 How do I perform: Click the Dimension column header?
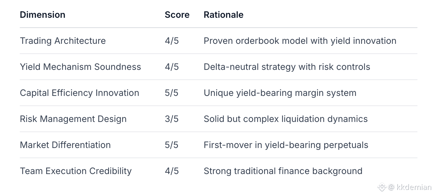[42, 15]
